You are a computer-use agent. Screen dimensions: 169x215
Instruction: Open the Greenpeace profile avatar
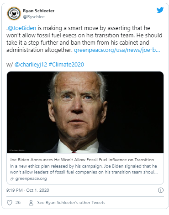[14, 14]
